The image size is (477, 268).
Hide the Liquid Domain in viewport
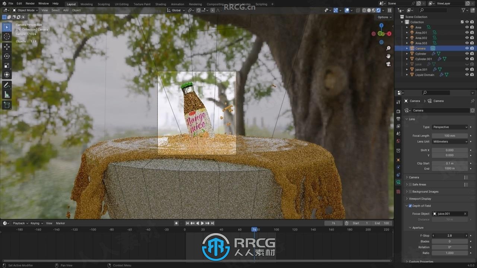[467, 75]
